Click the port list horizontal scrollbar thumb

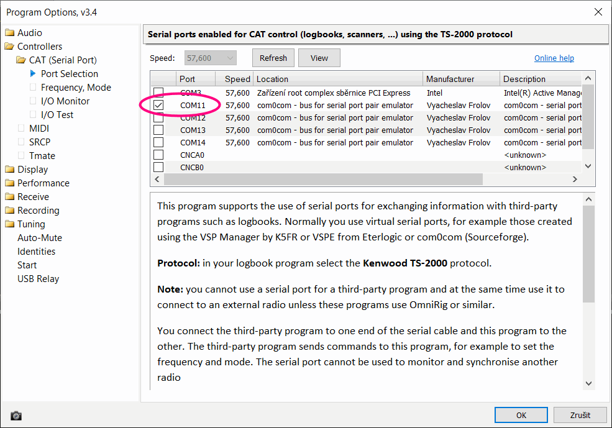323,179
